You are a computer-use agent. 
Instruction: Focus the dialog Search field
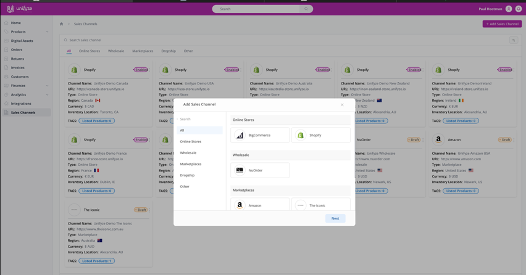(199, 119)
